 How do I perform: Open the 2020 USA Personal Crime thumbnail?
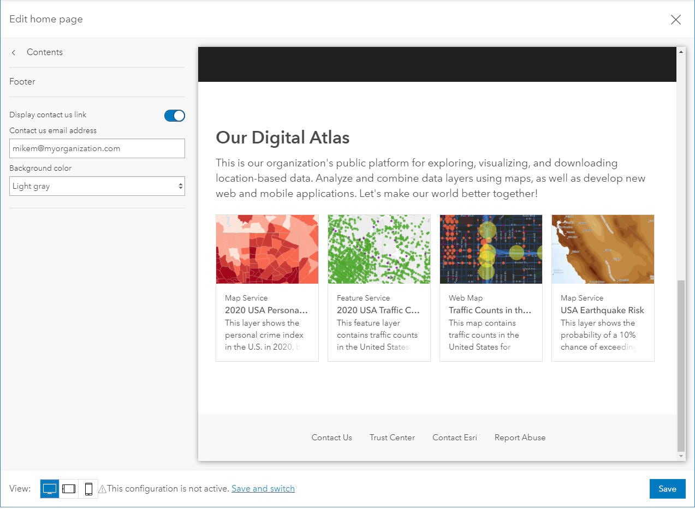(267, 249)
